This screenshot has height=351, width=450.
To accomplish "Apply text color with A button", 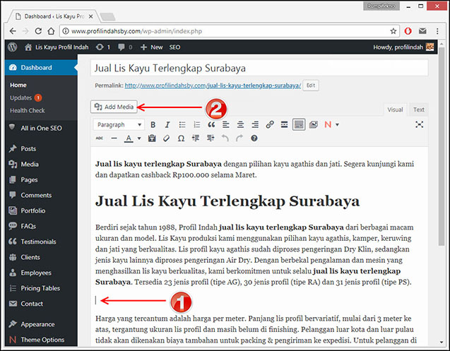I will (x=129, y=138).
